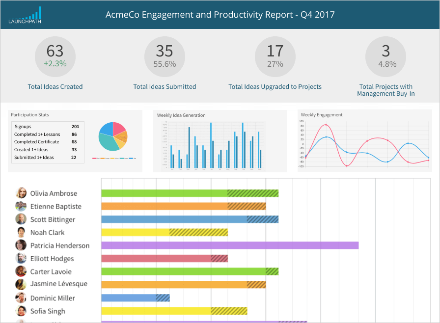Open the Total Ideas Submitted label
This screenshot has height=323, width=440.
(165, 86)
